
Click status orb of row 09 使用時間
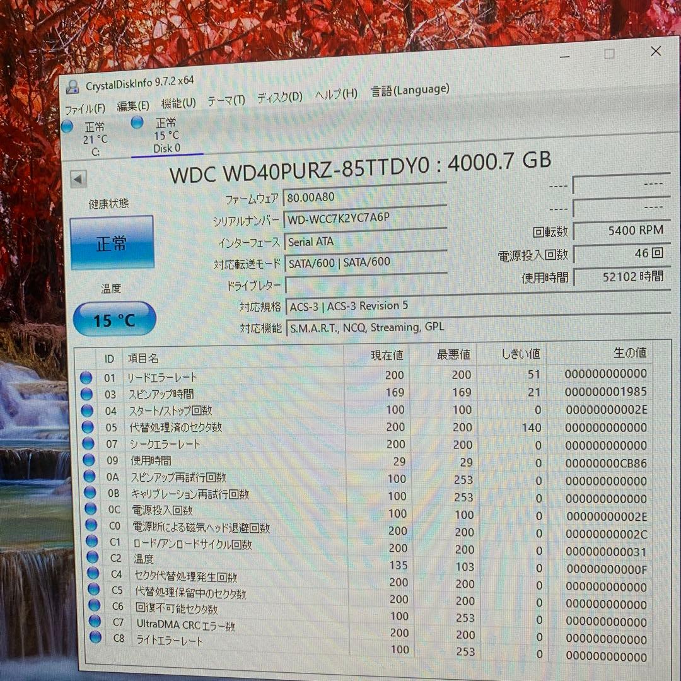(89, 460)
